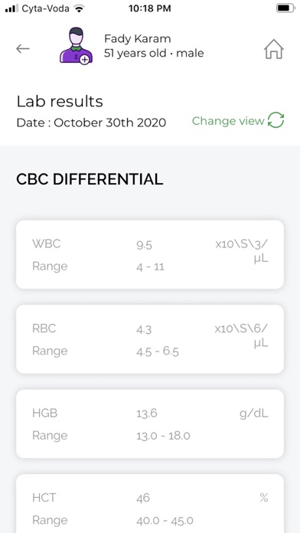Open the home icon
This screenshot has width=300, height=533.
274,49
